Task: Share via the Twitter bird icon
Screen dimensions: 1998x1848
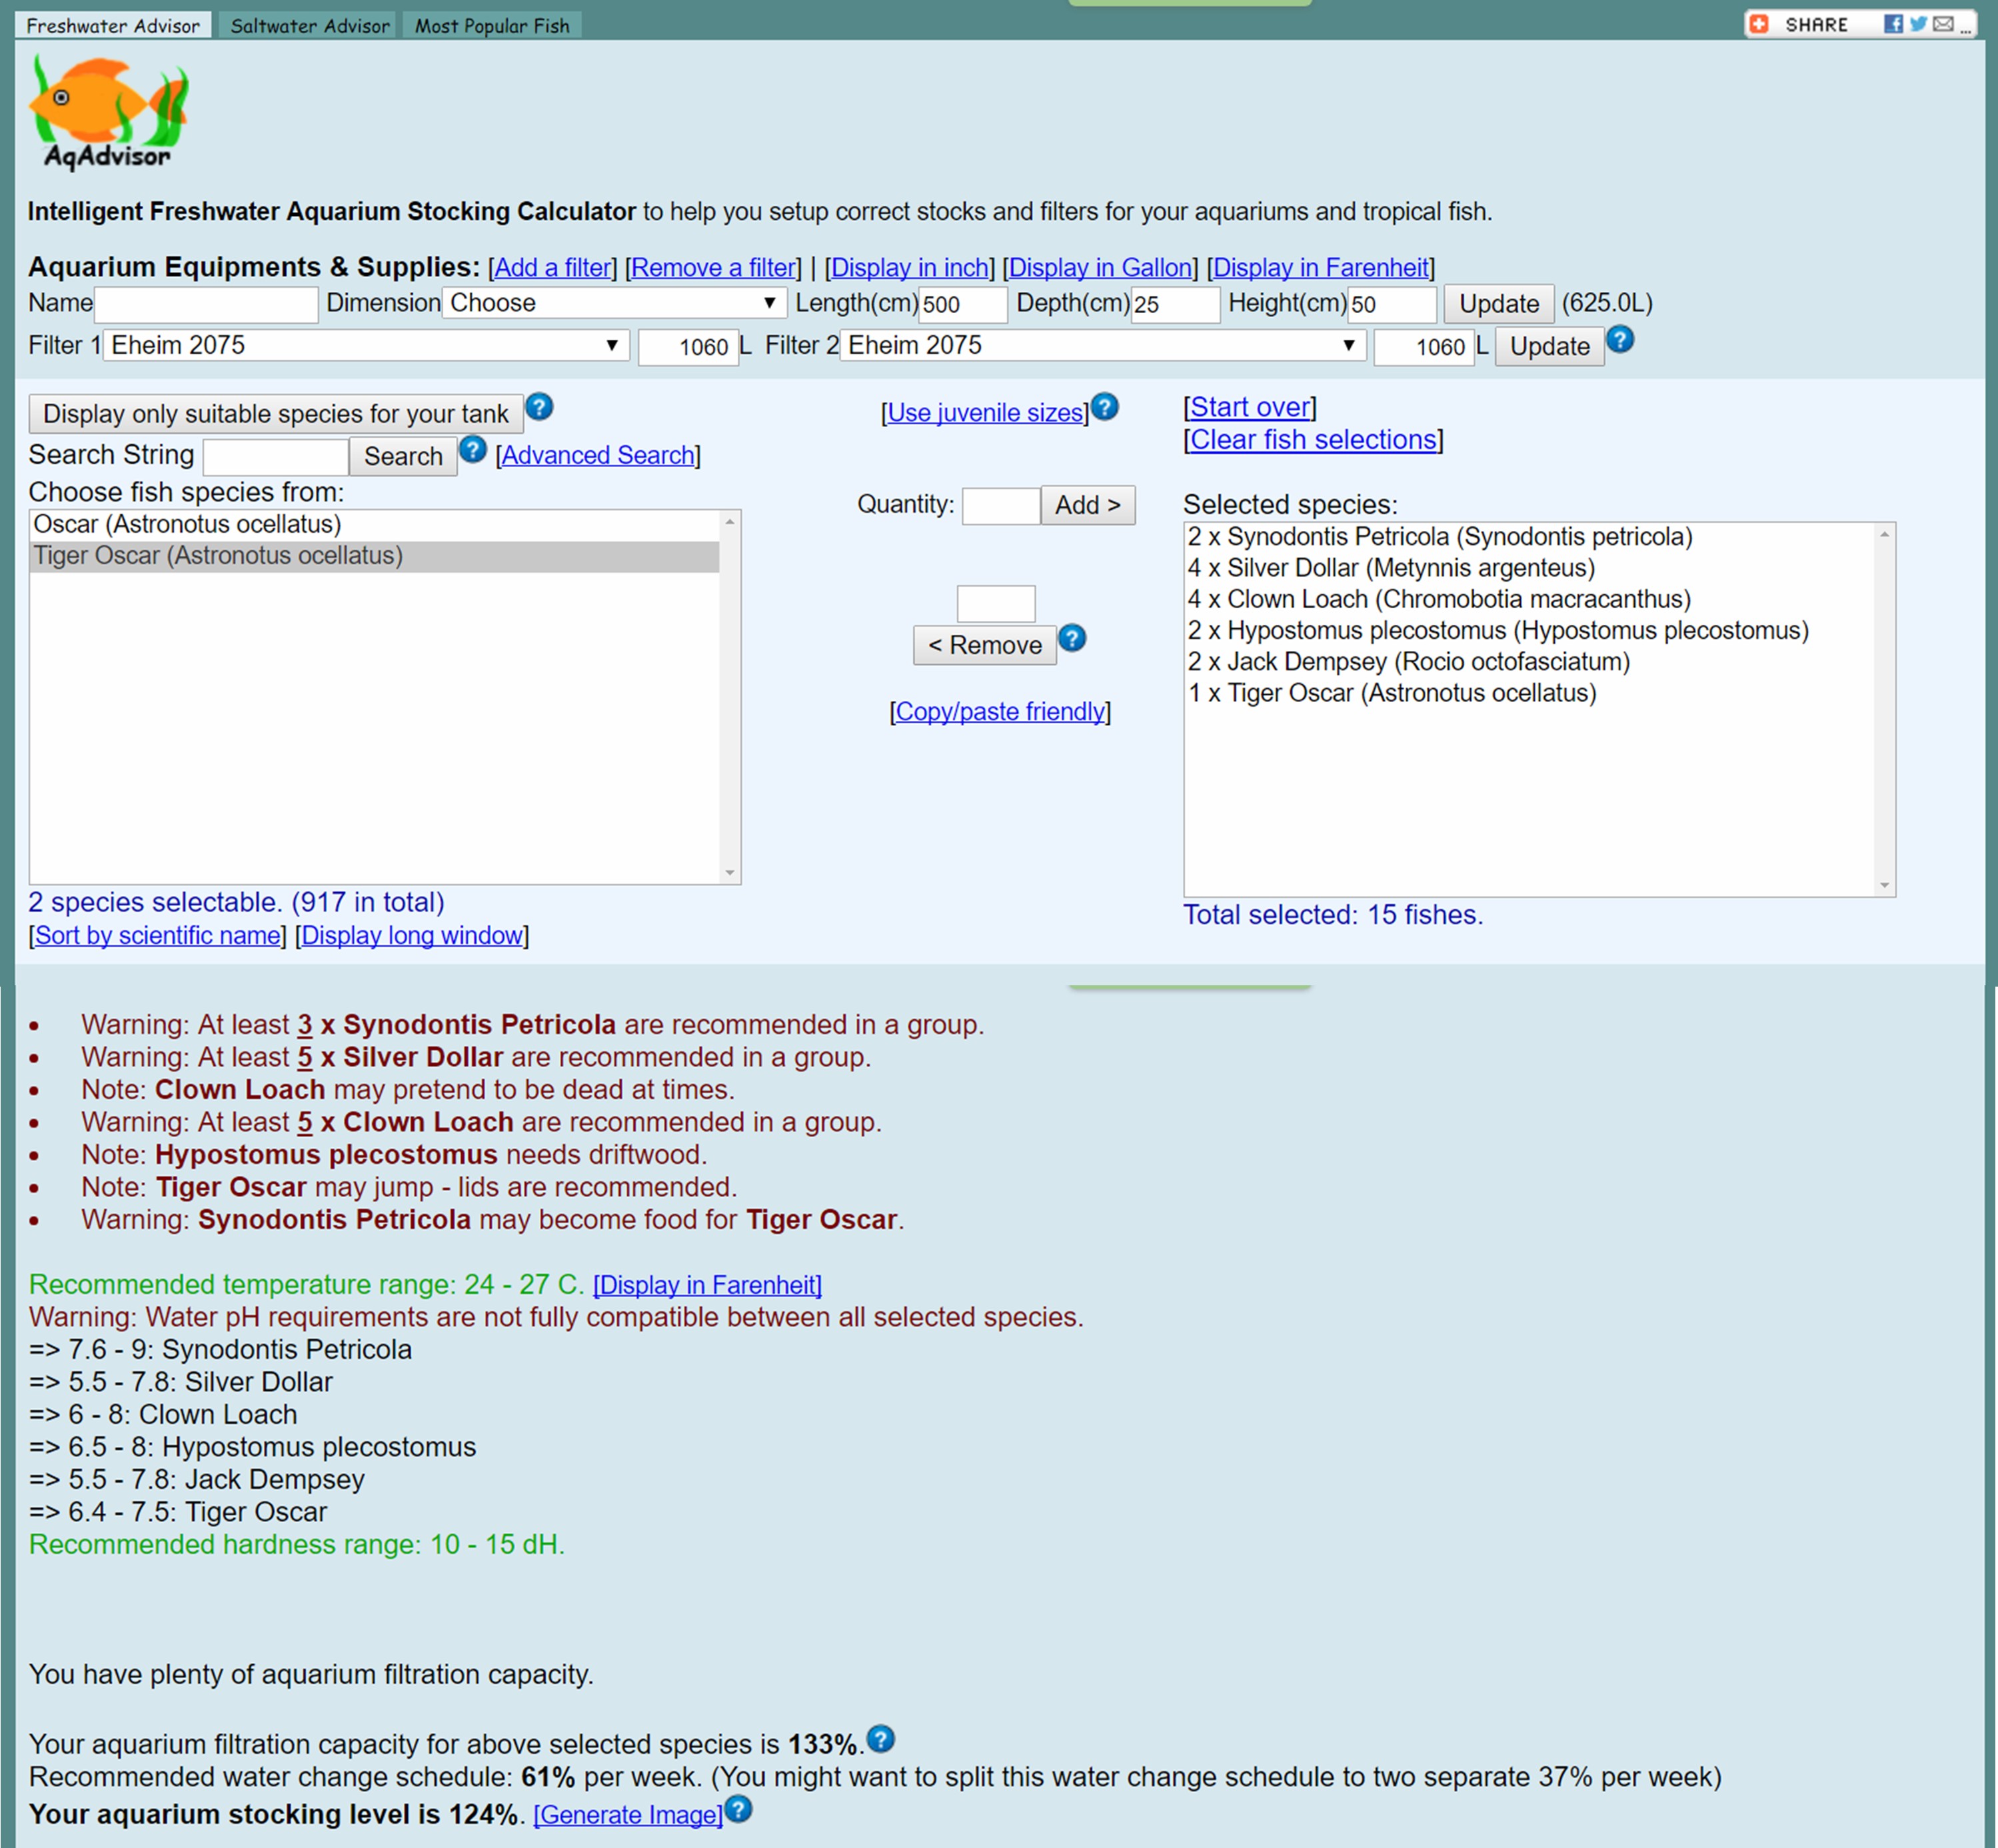Action: (x=1918, y=24)
